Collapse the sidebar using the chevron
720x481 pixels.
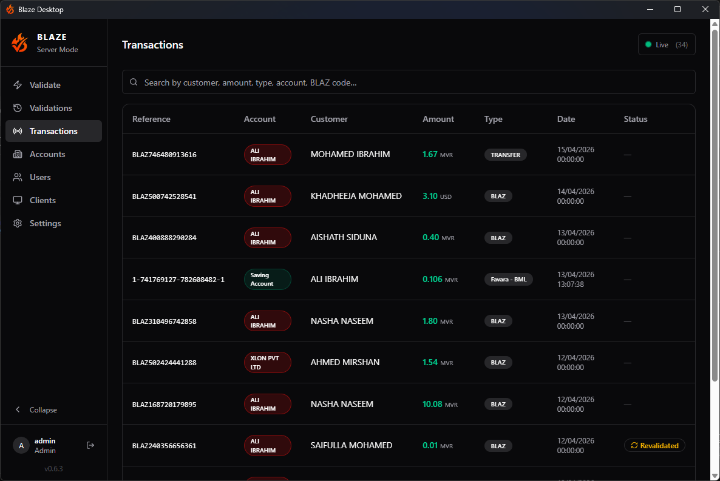[18, 409]
